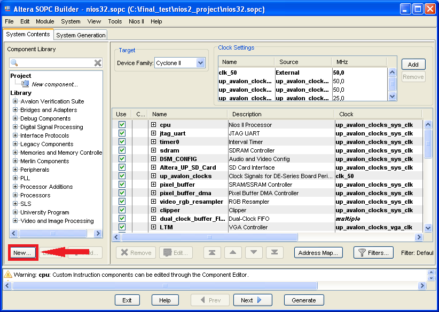Image resolution: width=439 pixels, height=312 pixels.
Task: Disable the LTM component checkbox
Action: coord(122,227)
